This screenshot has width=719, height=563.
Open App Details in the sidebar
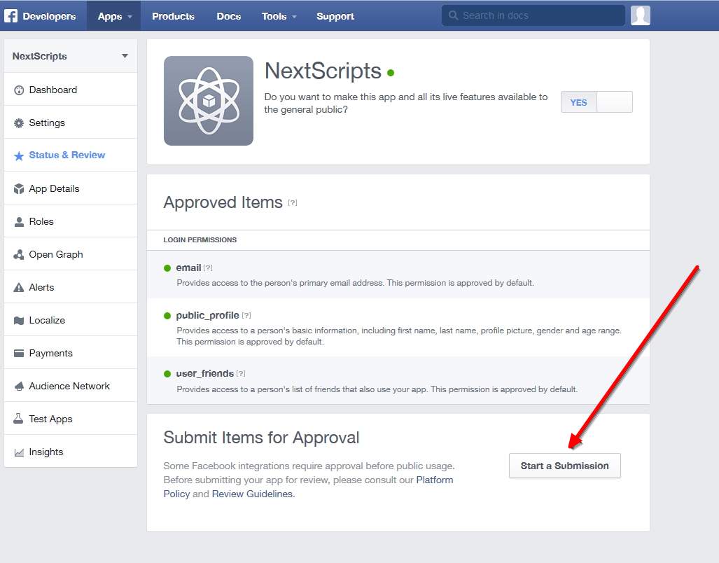click(71, 188)
